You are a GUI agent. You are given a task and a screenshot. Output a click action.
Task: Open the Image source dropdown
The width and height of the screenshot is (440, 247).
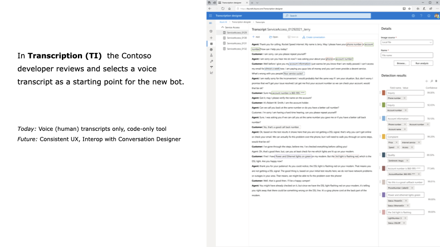click(x=407, y=42)
